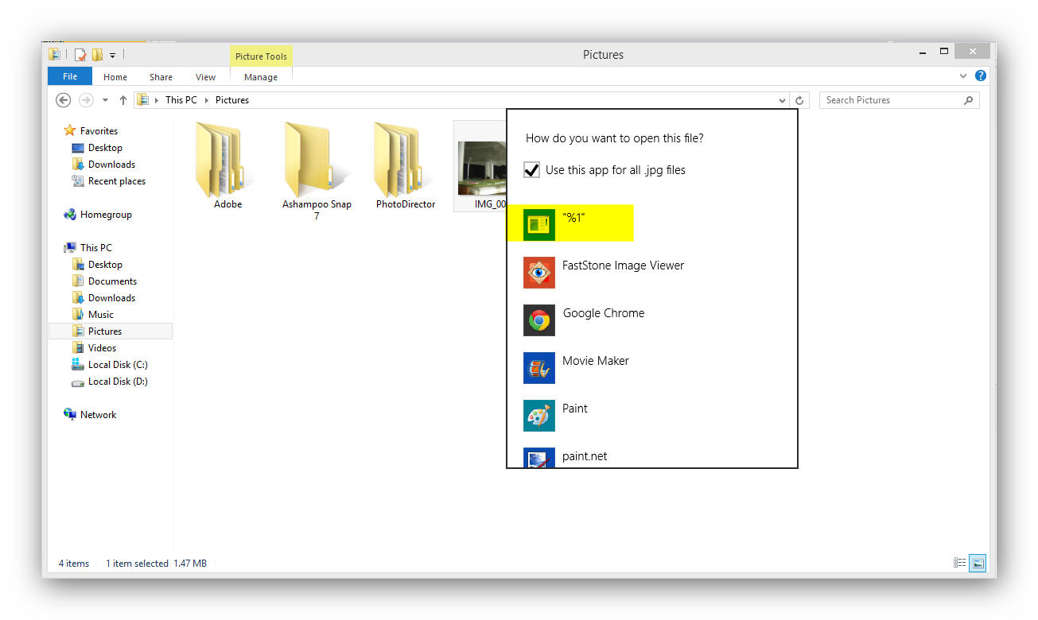Image resolution: width=1038 pixels, height=620 pixels.
Task: Click the magnifier icon in the search box
Action: (968, 100)
